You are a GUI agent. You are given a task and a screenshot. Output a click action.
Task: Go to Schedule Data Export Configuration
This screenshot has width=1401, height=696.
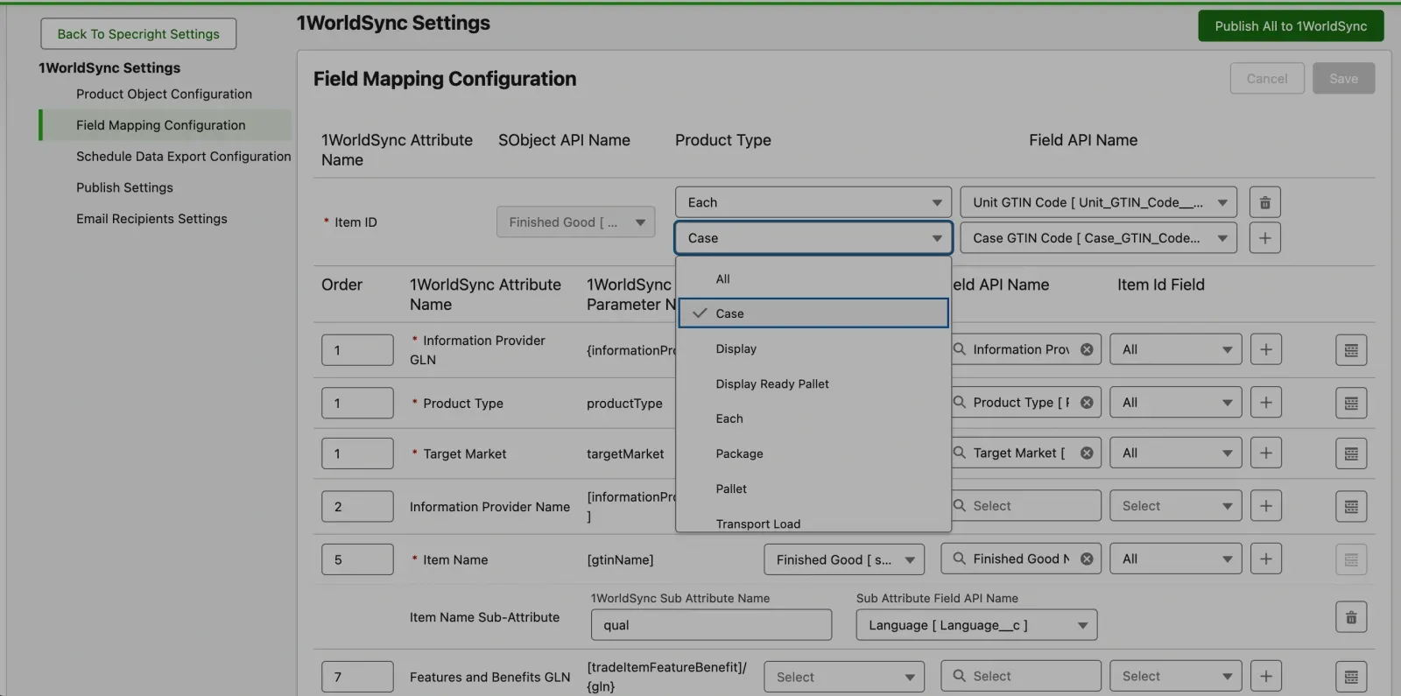[183, 156]
